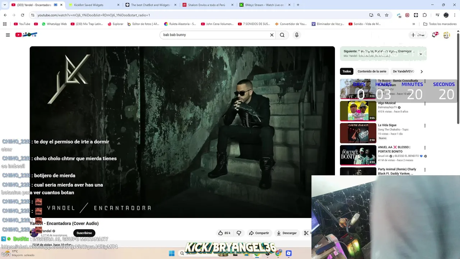Open Chrome icon in the taskbar
Screen dimensions: 460x259
pyautogui.click(x=278, y=253)
